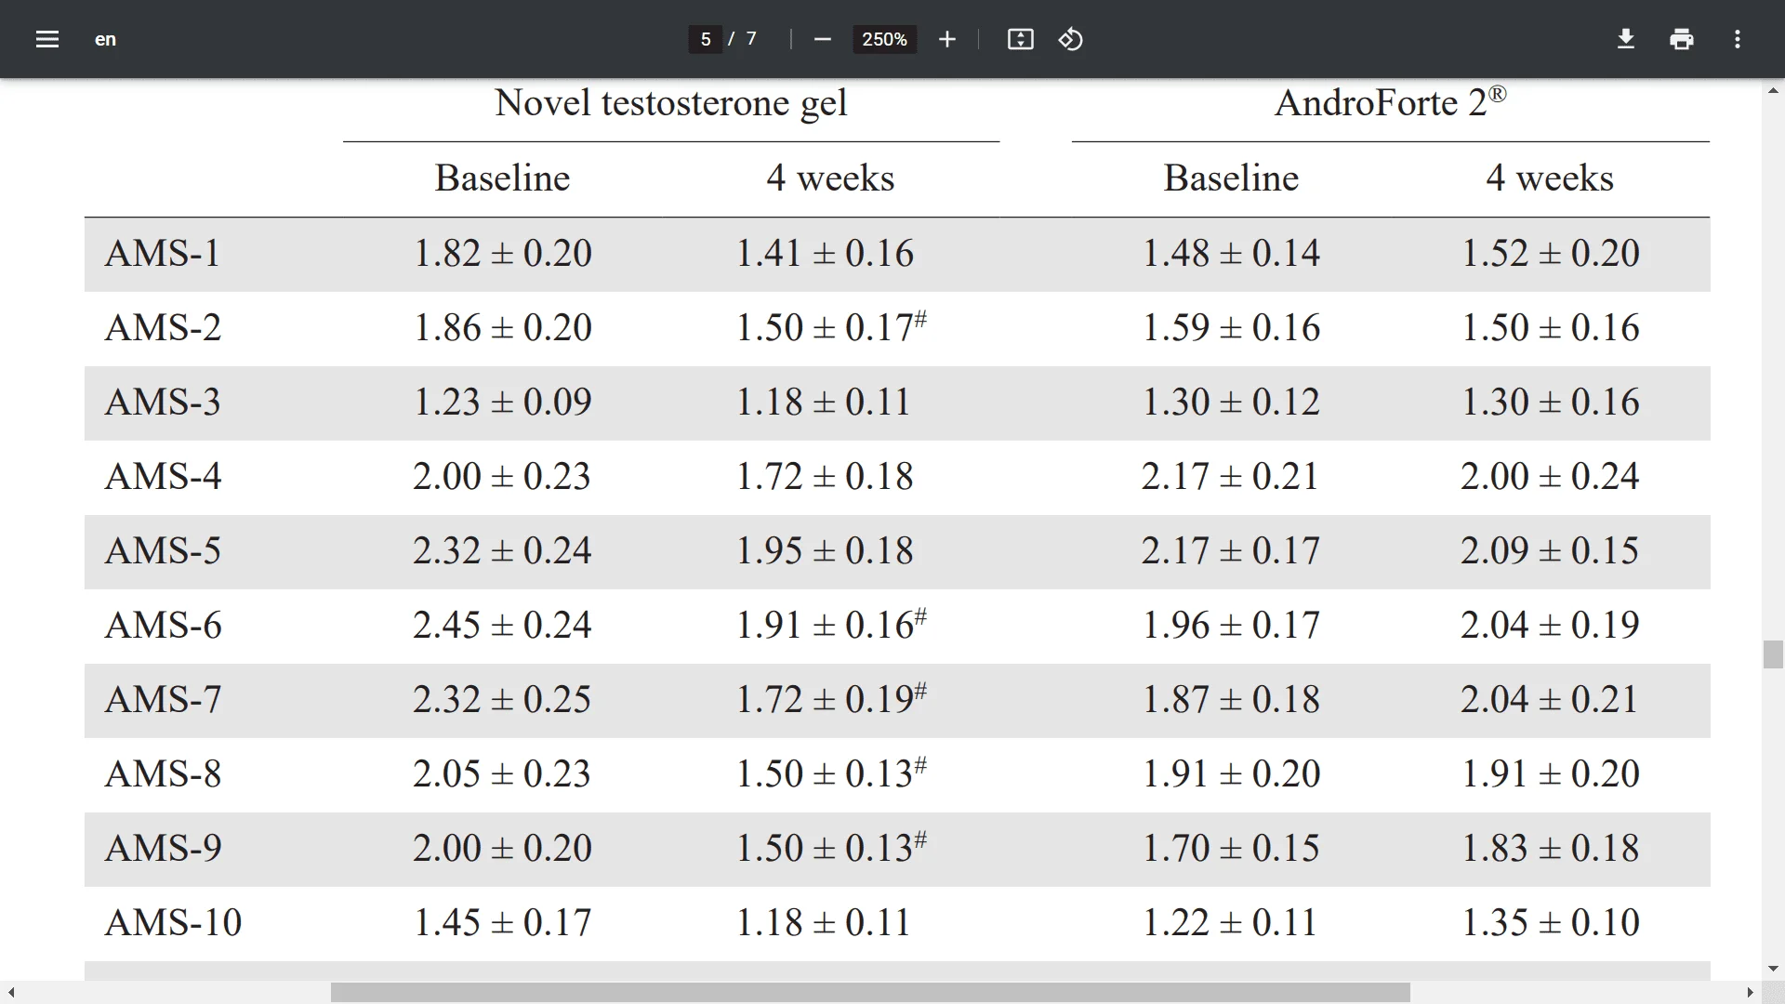Screen dimensions: 1785x1004
Task: Click value '2.45 ± 0.24' in AMS-6
Action: [x=502, y=625]
